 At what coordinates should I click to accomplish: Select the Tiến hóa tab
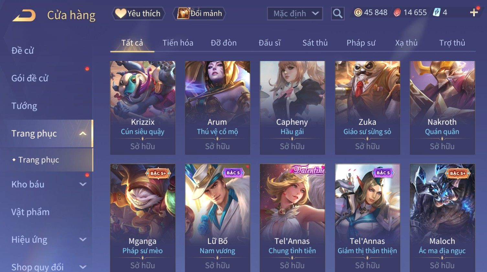point(178,43)
